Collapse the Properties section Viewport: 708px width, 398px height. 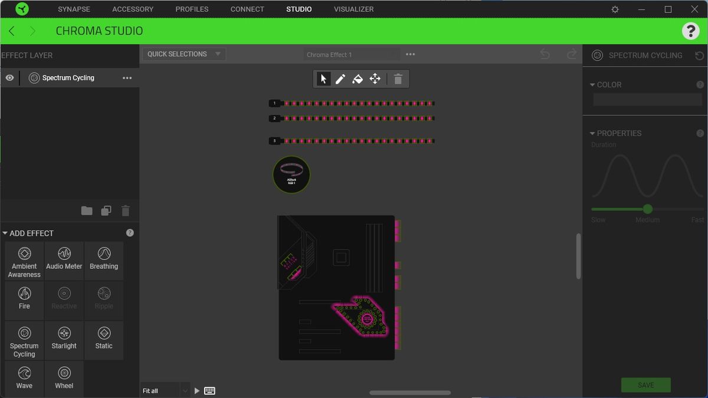[x=592, y=133]
